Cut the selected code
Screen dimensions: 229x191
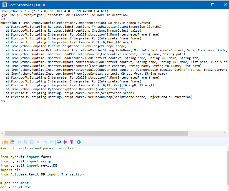click(x=19, y=142)
